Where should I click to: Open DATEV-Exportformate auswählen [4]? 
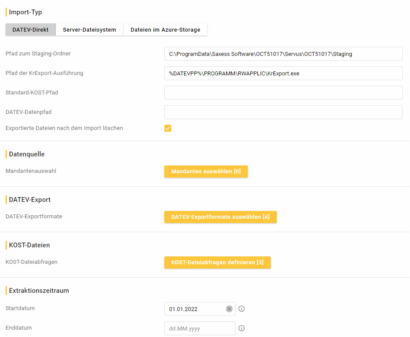[x=220, y=217]
